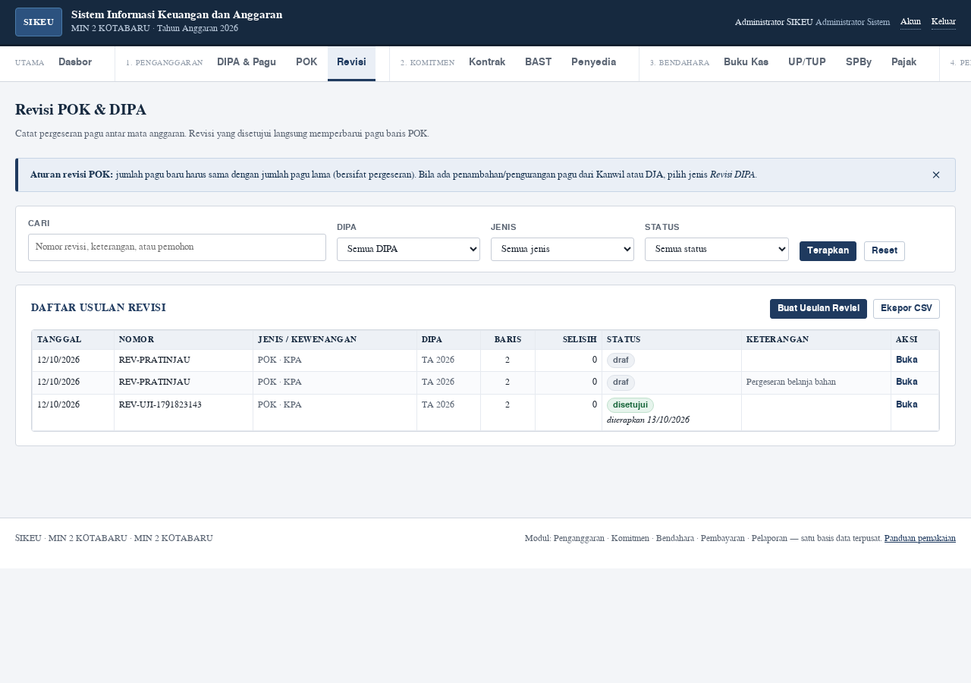Open the UP/TUP tab

click(807, 62)
